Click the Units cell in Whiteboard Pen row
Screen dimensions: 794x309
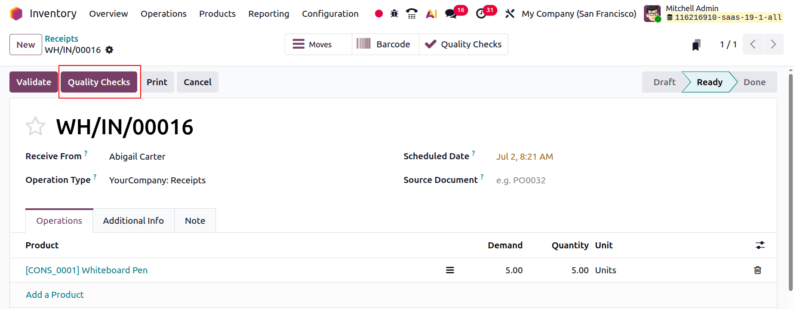pos(606,270)
